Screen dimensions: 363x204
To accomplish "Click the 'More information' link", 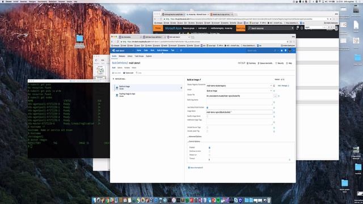I will [x=197, y=168].
